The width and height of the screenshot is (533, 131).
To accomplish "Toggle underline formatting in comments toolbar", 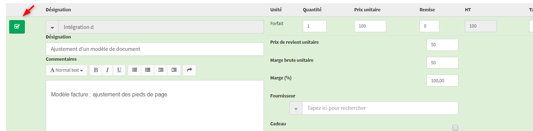I will [119, 70].
